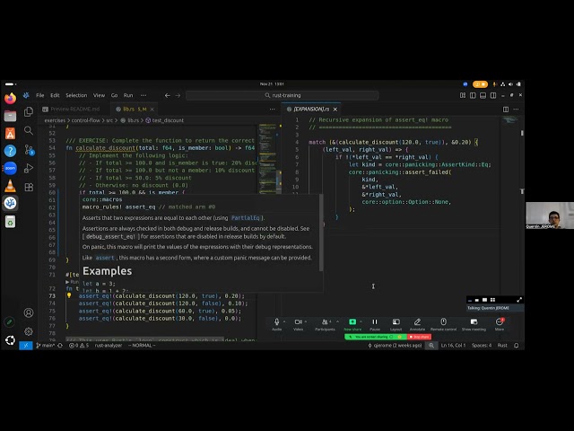Click the Zoom Annotate pen icon

(x=417, y=323)
